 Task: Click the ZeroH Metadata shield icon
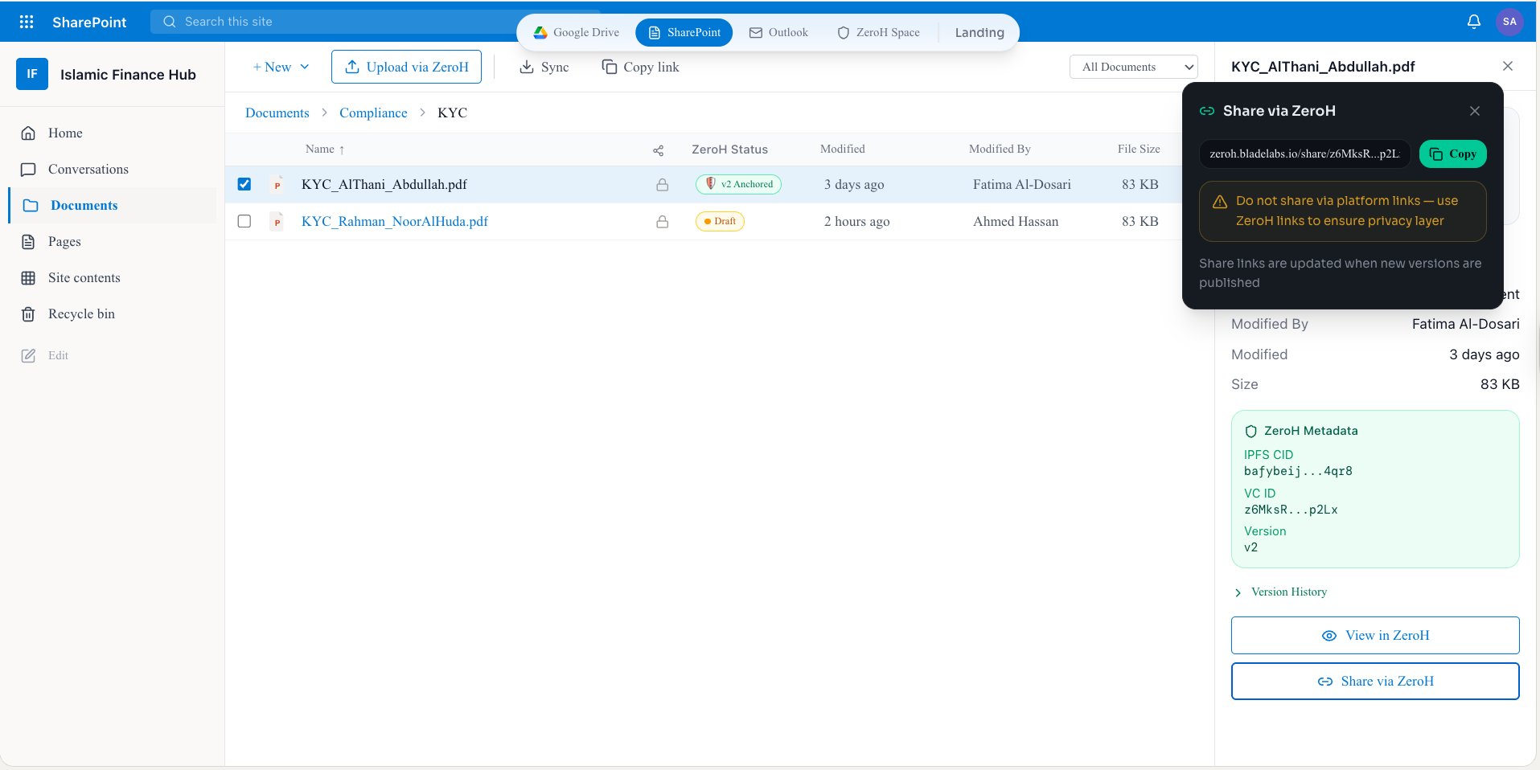(x=1250, y=432)
